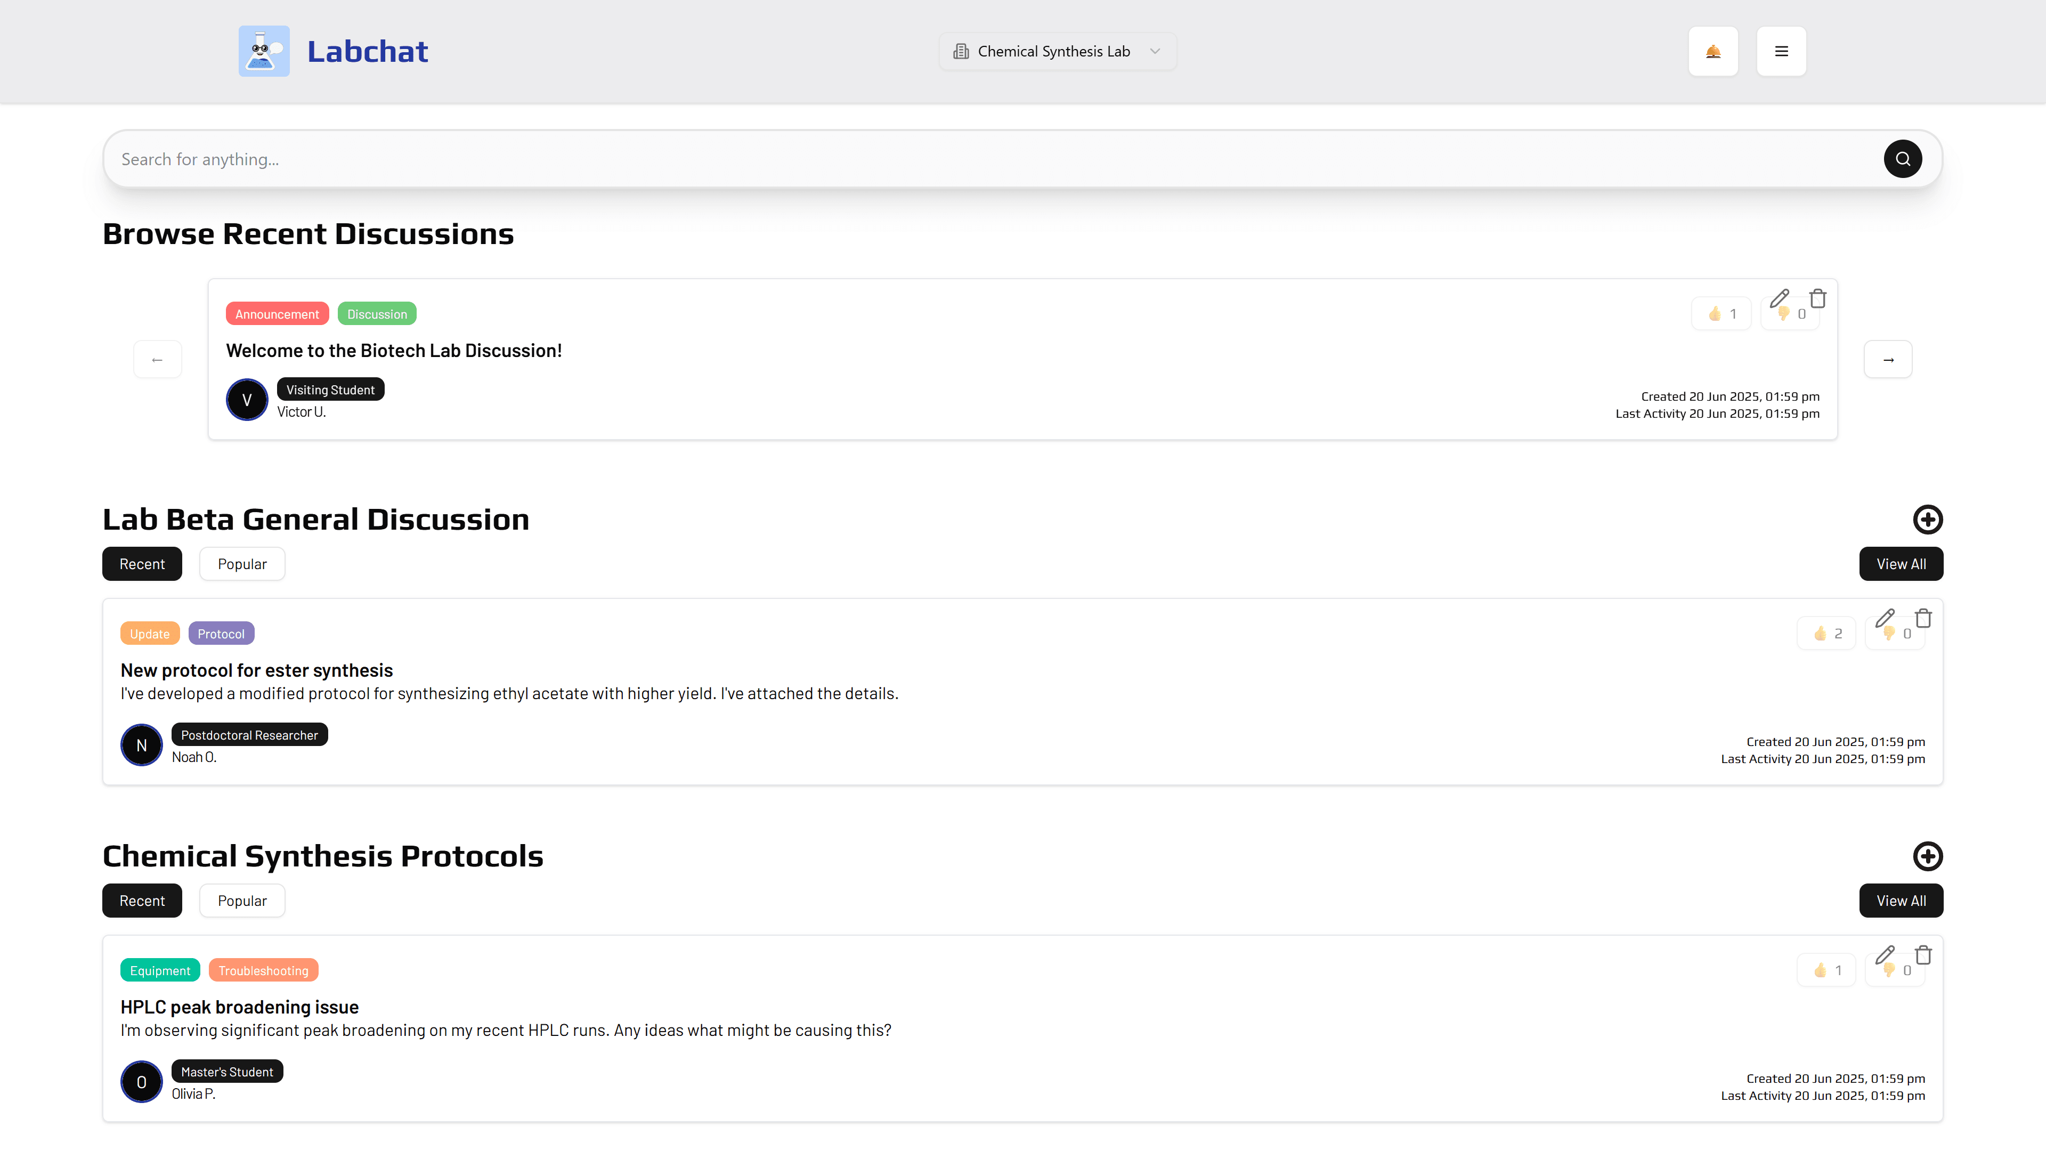Delete the ester synthesis protocol post

(1923, 618)
